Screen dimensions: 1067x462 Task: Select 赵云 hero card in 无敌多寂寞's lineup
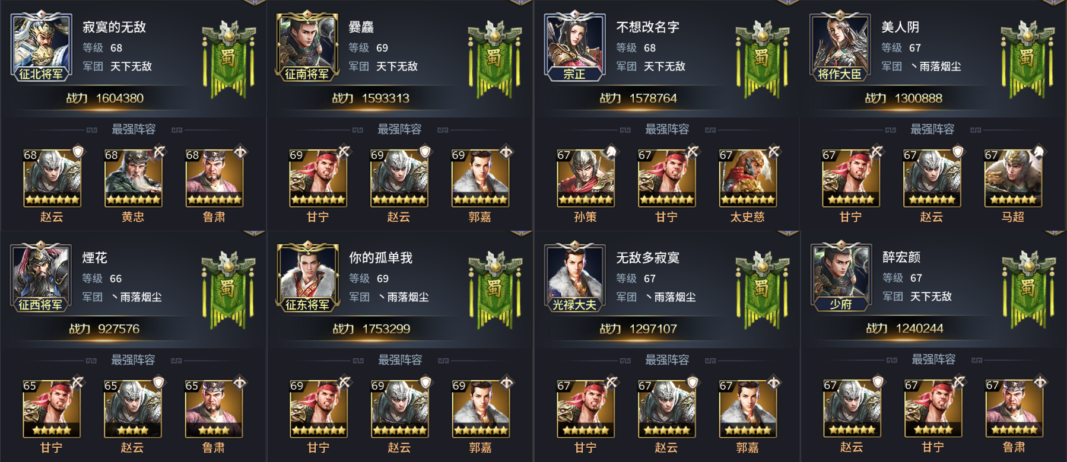(666, 409)
